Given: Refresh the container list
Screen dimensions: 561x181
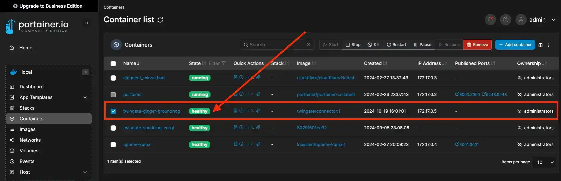Looking at the screenshot, I should [160, 20].
